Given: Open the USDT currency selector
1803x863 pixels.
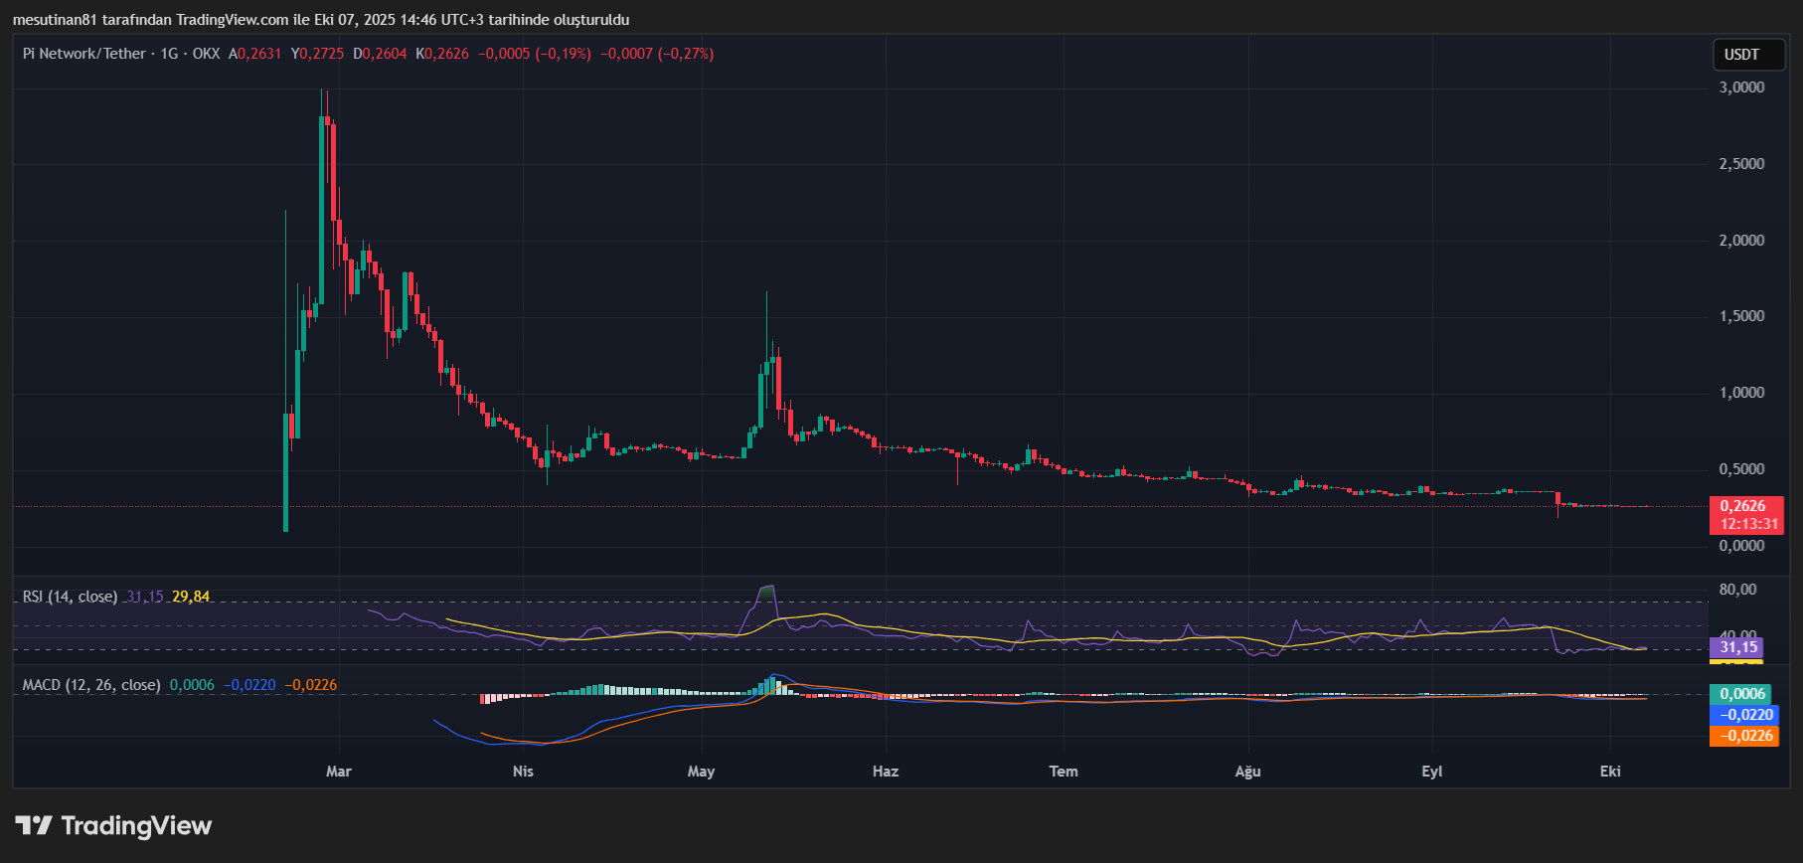Looking at the screenshot, I should [1741, 55].
